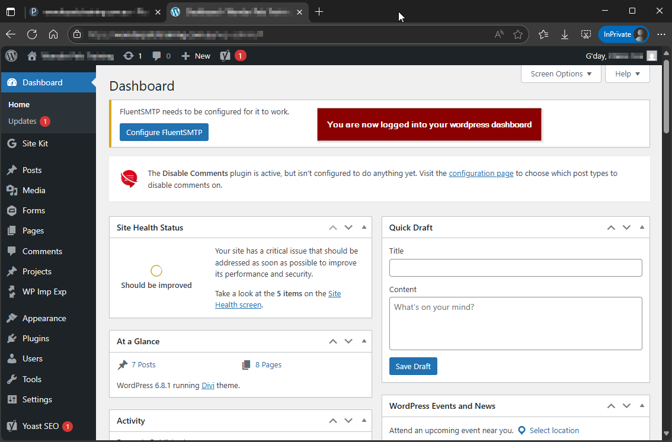Expand the Screen Options dropdown
This screenshot has height=442, width=672.
[x=561, y=74]
